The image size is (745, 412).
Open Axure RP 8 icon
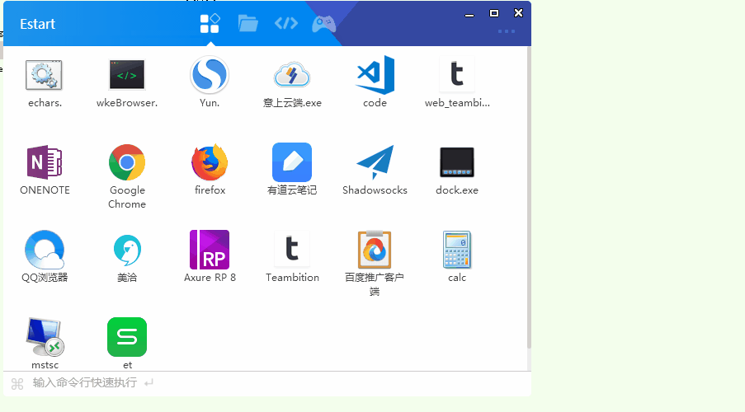pos(210,250)
